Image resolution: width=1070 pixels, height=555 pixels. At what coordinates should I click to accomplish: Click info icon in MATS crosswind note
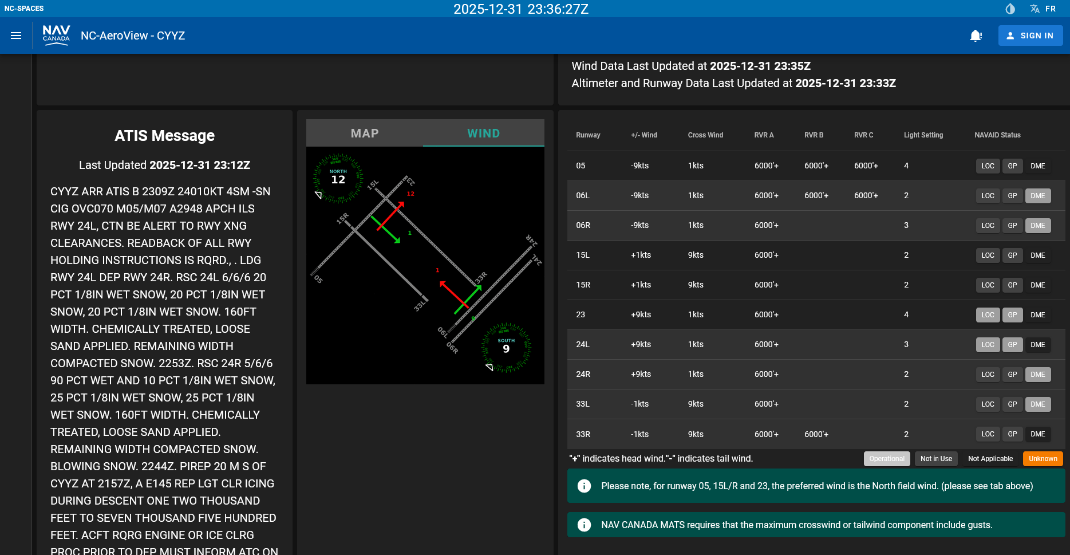pyautogui.click(x=584, y=525)
